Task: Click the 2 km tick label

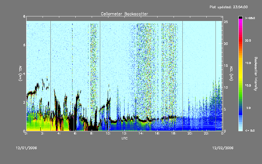Action: [24, 102]
